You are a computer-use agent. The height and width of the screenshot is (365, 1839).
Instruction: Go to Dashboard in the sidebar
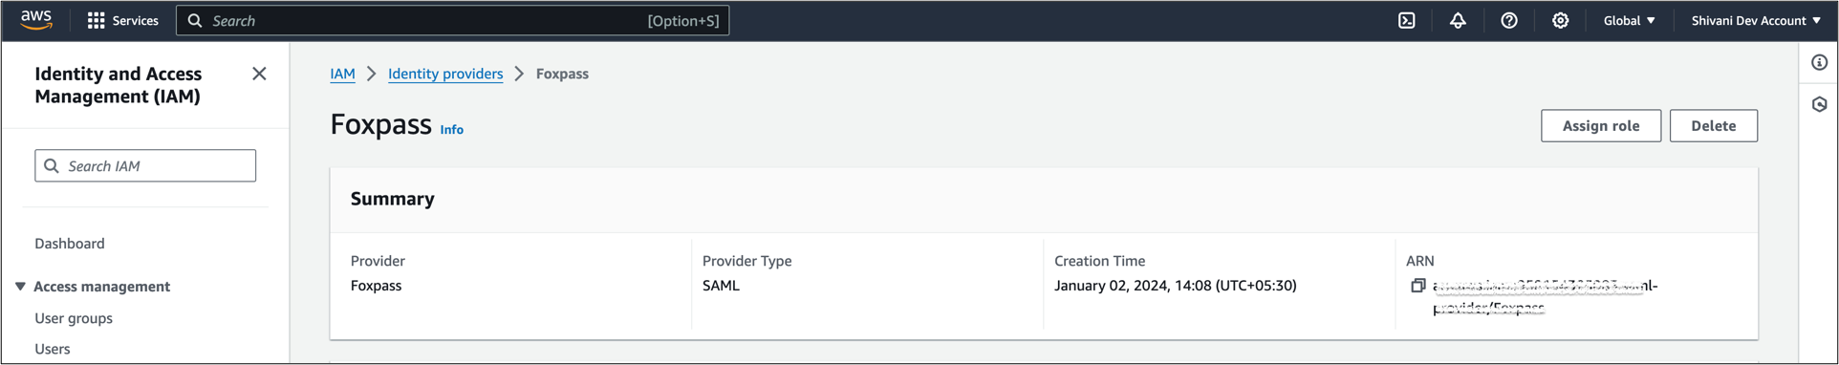[x=70, y=244]
